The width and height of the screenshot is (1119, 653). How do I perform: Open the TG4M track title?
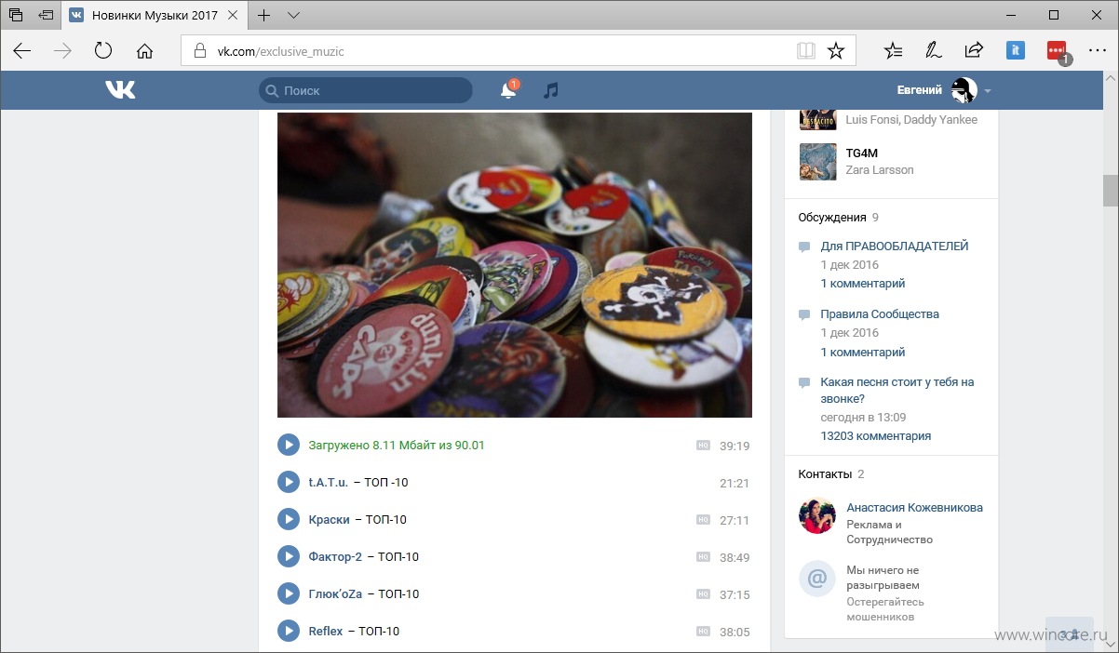[x=861, y=153]
